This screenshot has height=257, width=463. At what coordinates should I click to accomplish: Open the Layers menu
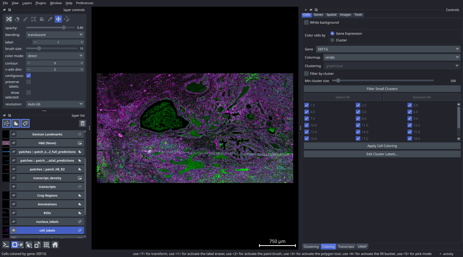pyautogui.click(x=27, y=3)
